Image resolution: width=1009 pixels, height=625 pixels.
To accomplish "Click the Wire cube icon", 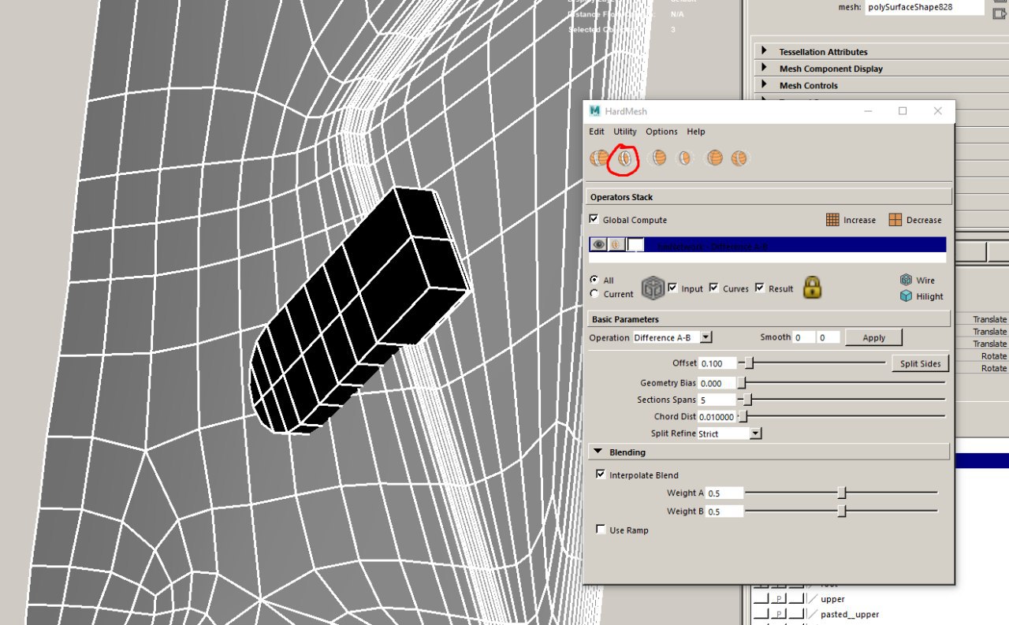I will point(906,280).
